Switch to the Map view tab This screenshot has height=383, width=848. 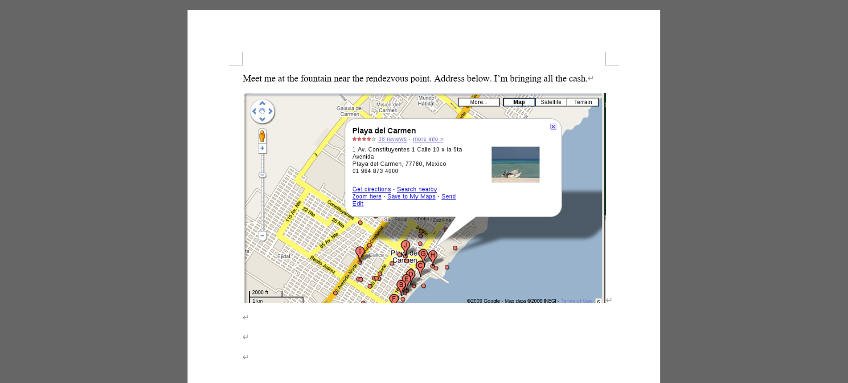pos(519,102)
